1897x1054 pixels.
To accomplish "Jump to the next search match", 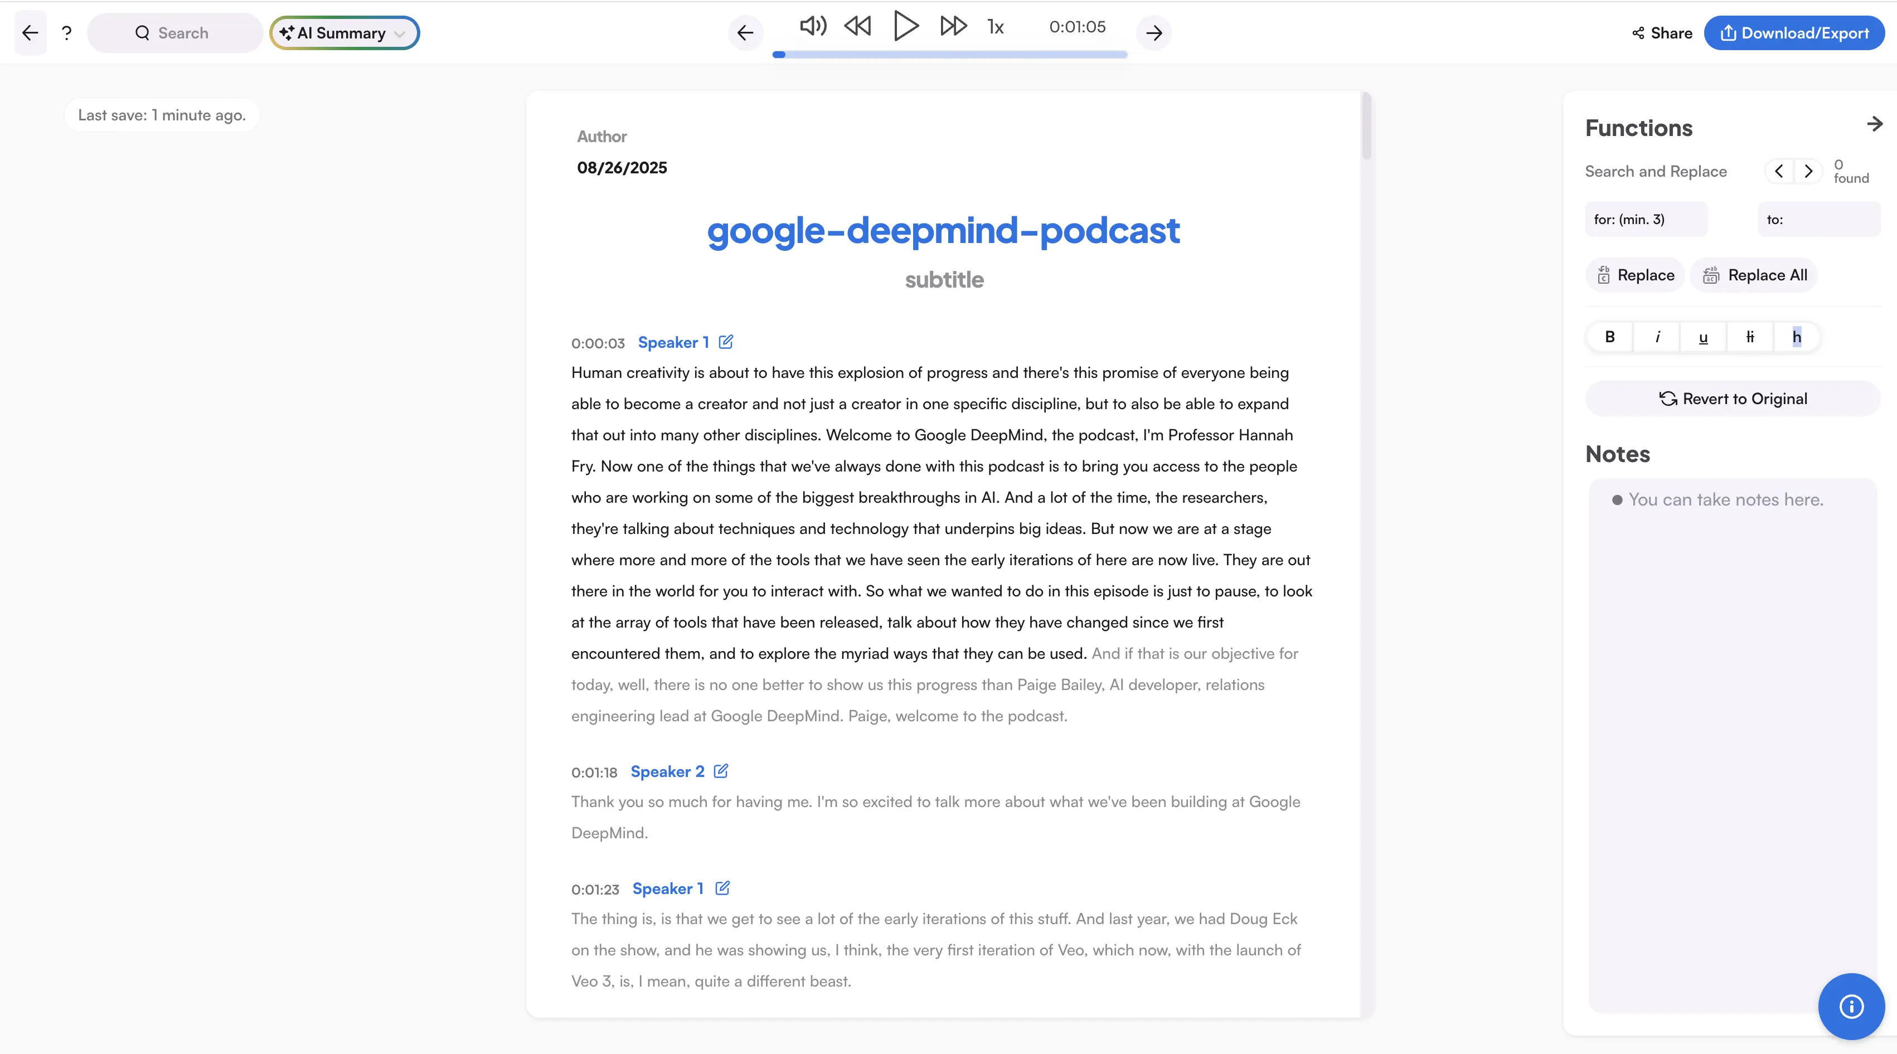I will click(x=1809, y=171).
